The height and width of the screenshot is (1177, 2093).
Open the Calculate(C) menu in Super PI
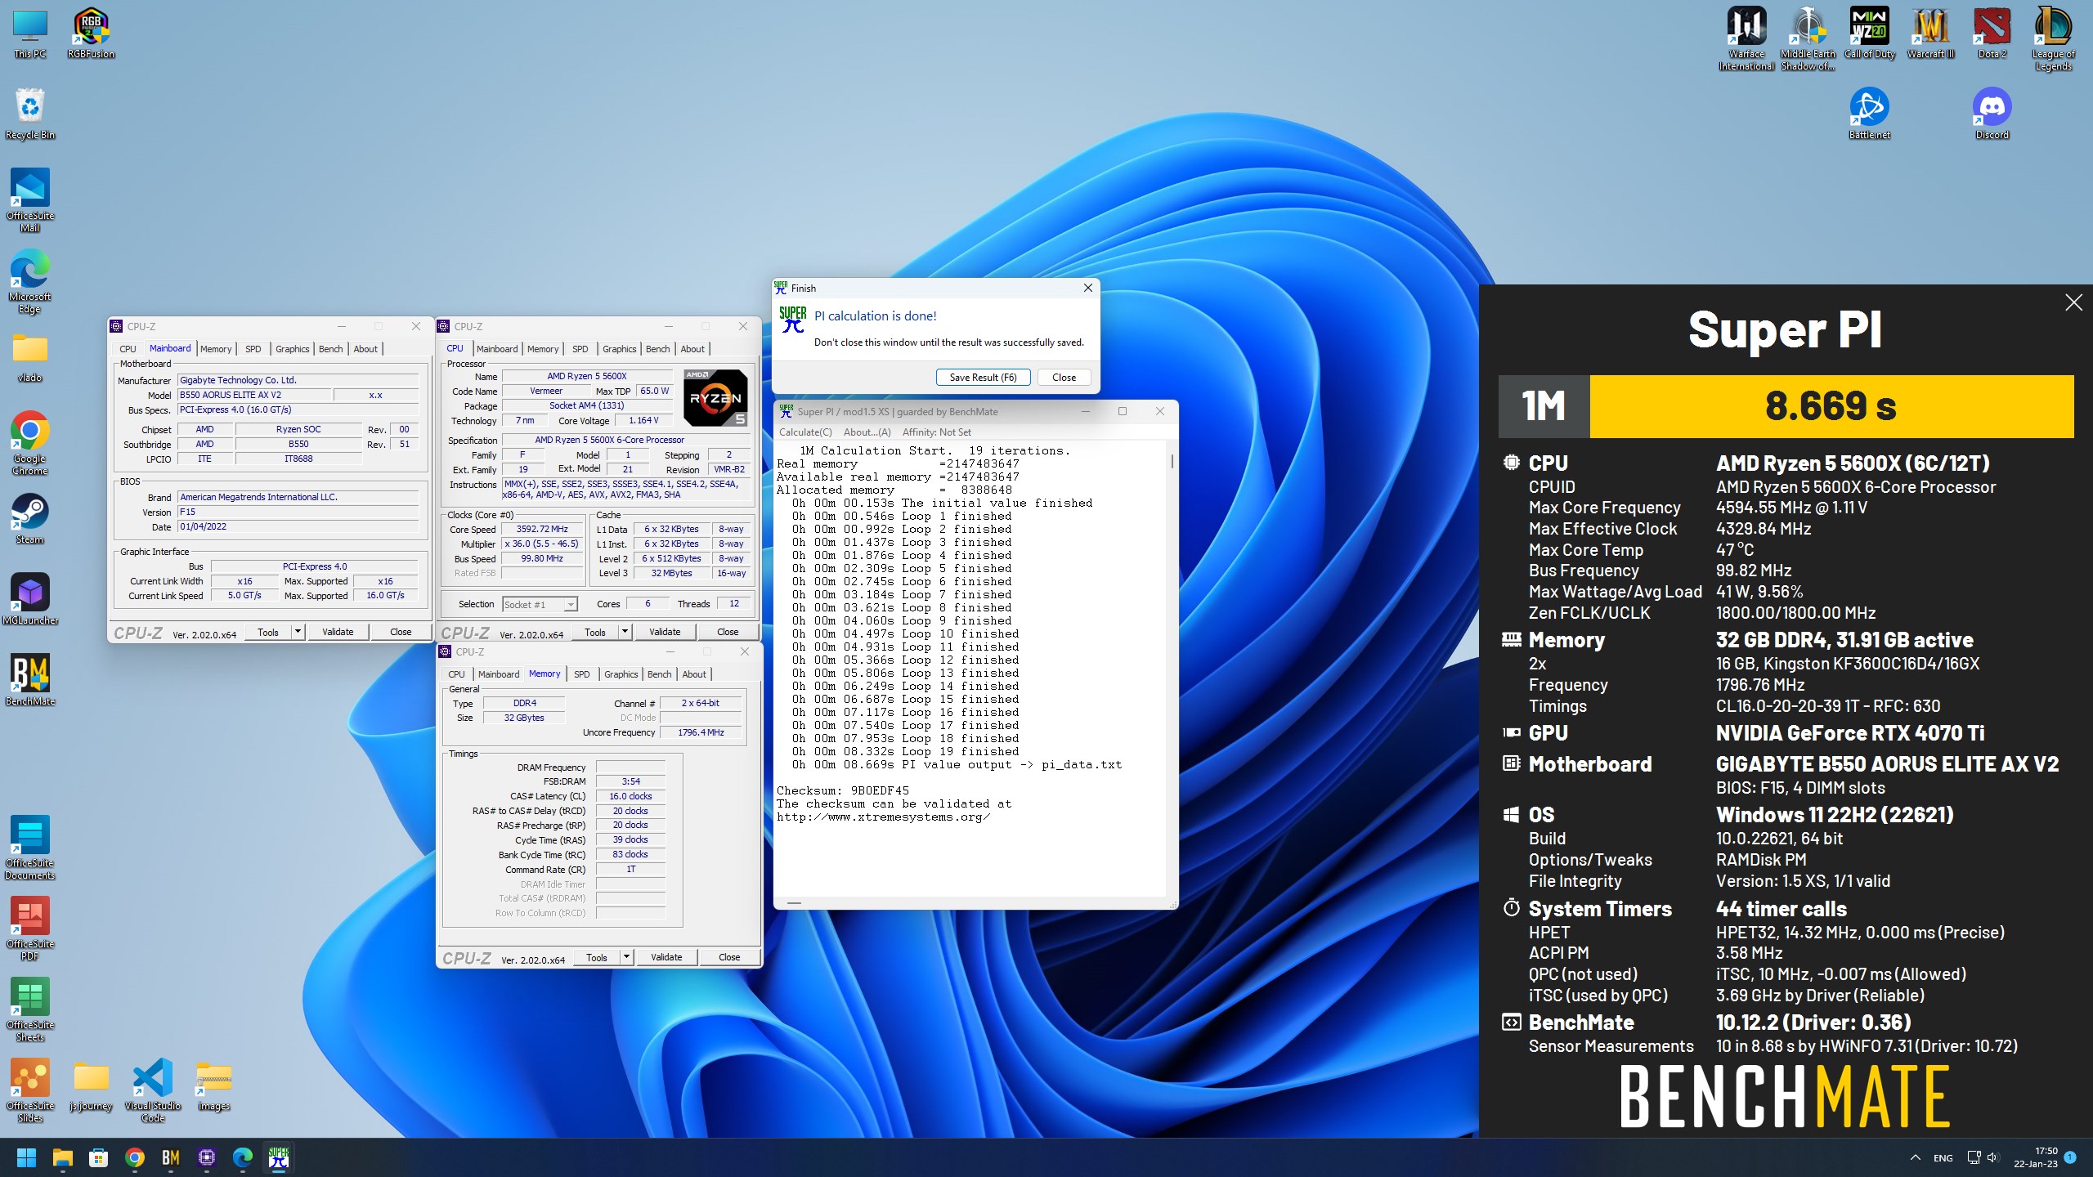[x=805, y=432]
